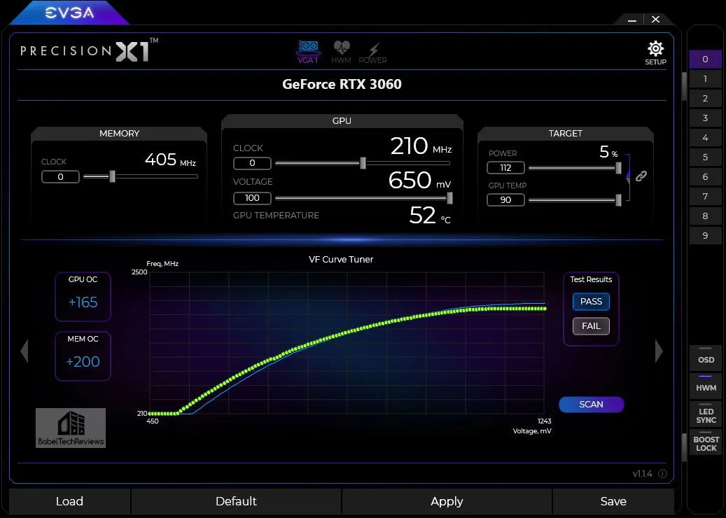Toggle LED SYNC

(706, 414)
